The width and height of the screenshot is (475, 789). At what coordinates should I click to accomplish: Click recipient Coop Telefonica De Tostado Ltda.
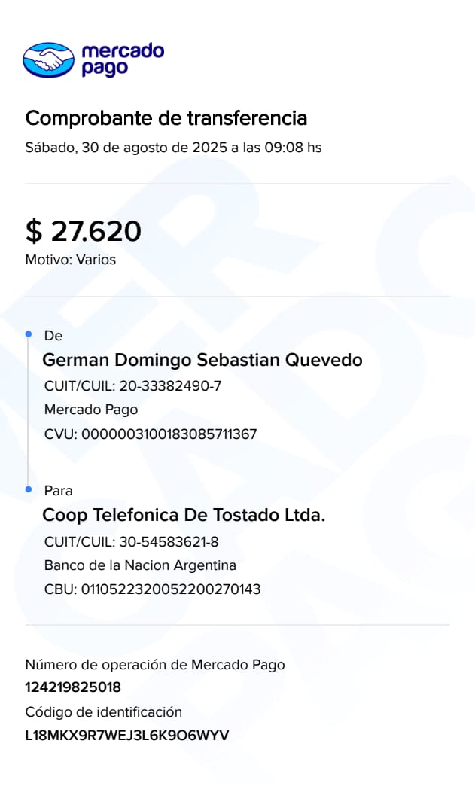coord(184,516)
